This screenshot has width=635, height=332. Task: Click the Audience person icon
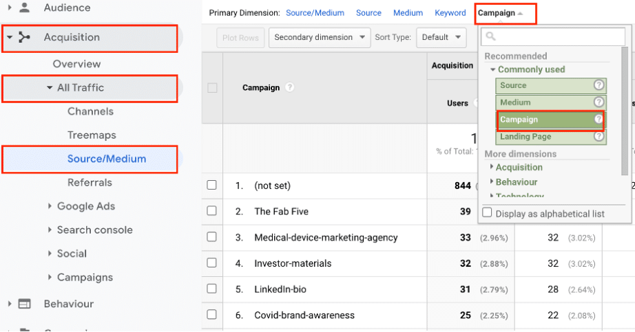click(x=25, y=8)
